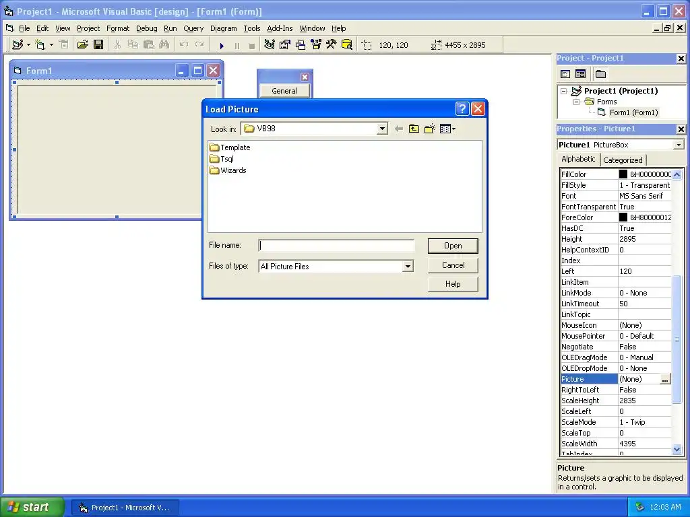
Task: Open the View Menu icon in Load Picture
Action: pyautogui.click(x=447, y=129)
